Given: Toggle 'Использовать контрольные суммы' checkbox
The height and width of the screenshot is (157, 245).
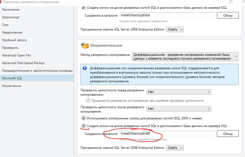Looking at the screenshot, I should tap(83, 118).
